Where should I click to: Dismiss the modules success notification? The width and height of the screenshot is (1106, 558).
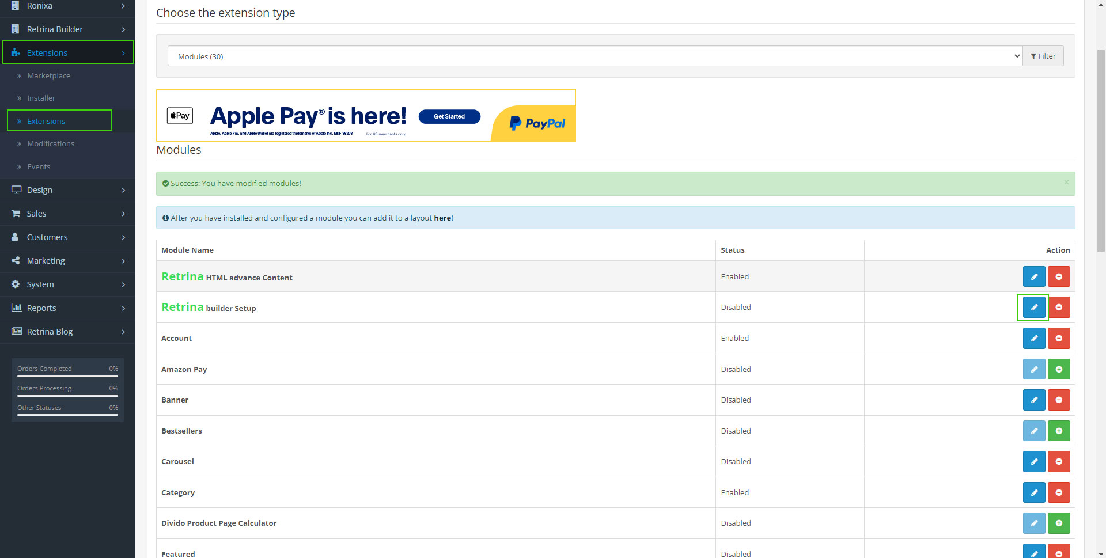pyautogui.click(x=1066, y=182)
